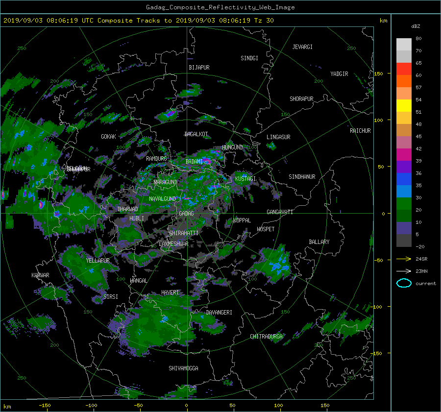Click the SHIRAHATTI city label

[184, 233]
